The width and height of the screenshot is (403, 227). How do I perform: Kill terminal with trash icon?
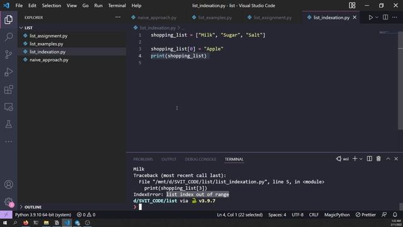pos(378,159)
